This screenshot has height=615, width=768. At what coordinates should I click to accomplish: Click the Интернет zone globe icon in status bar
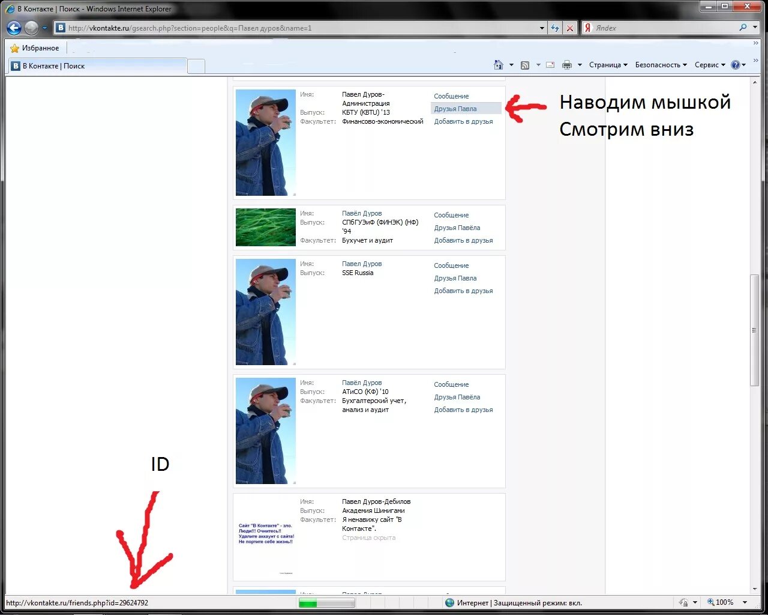[x=449, y=602]
